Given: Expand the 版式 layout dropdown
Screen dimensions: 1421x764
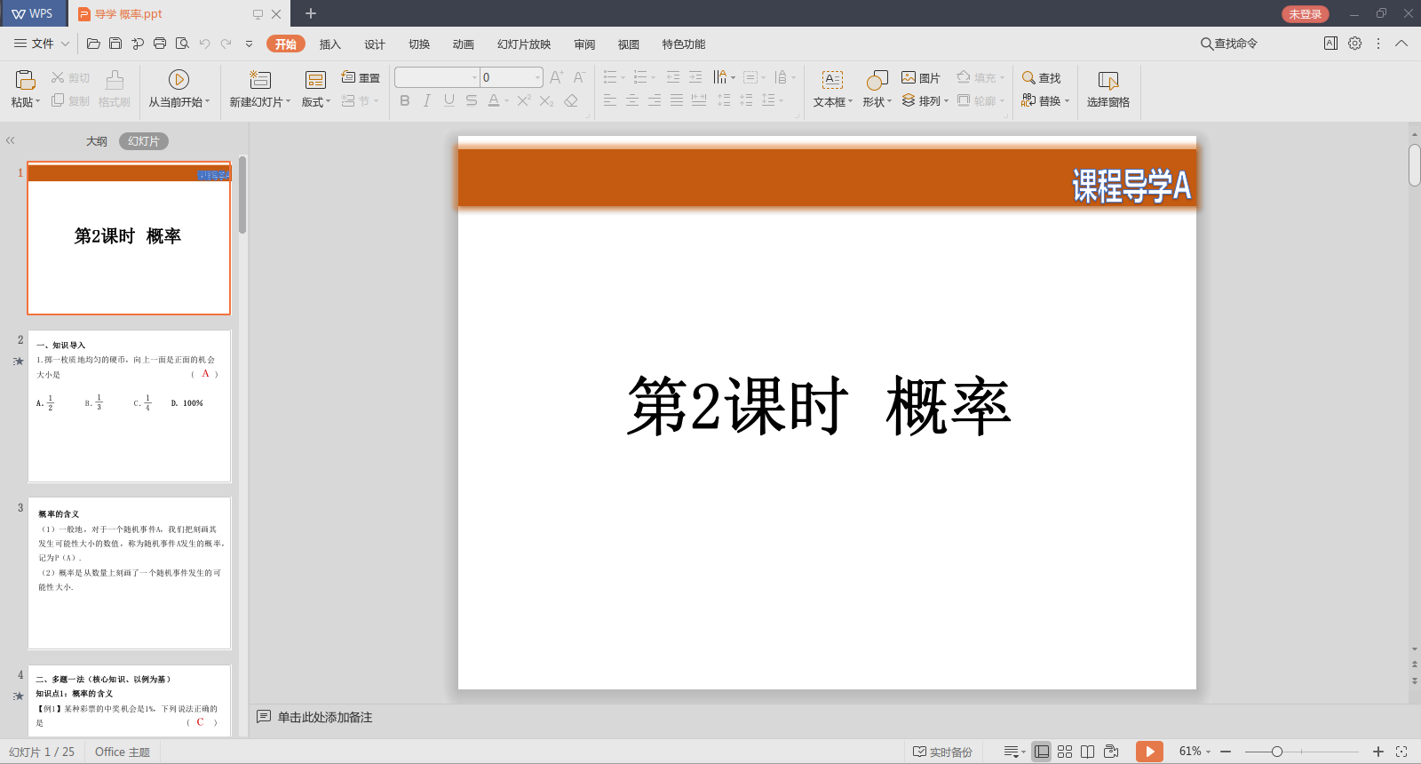Looking at the screenshot, I should pyautogui.click(x=328, y=102).
